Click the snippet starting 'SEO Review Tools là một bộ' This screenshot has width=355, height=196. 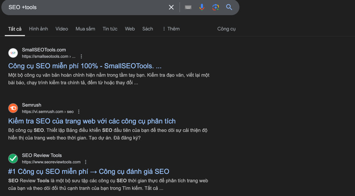pos(108,184)
